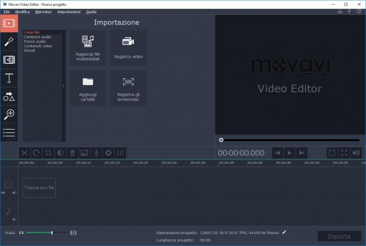Click the volume speaker icon
The image size is (366, 246).
[356, 153]
